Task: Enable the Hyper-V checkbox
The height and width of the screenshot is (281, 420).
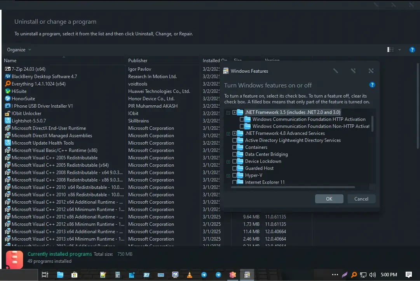Action: point(235,175)
